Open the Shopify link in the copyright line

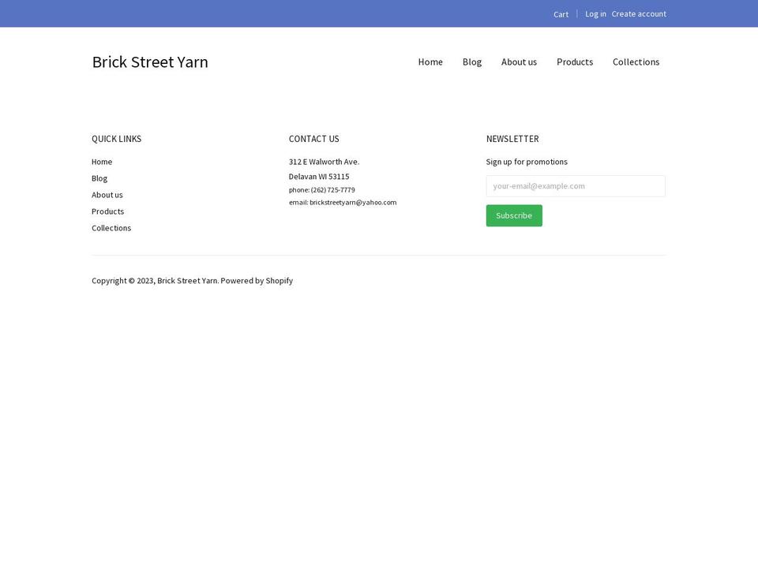tap(279, 280)
